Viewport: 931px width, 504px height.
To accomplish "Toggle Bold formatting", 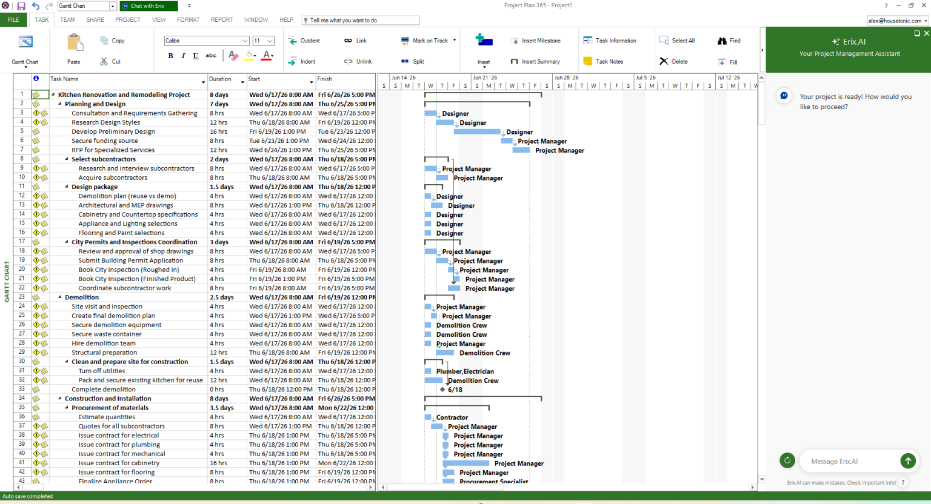I will coord(170,56).
